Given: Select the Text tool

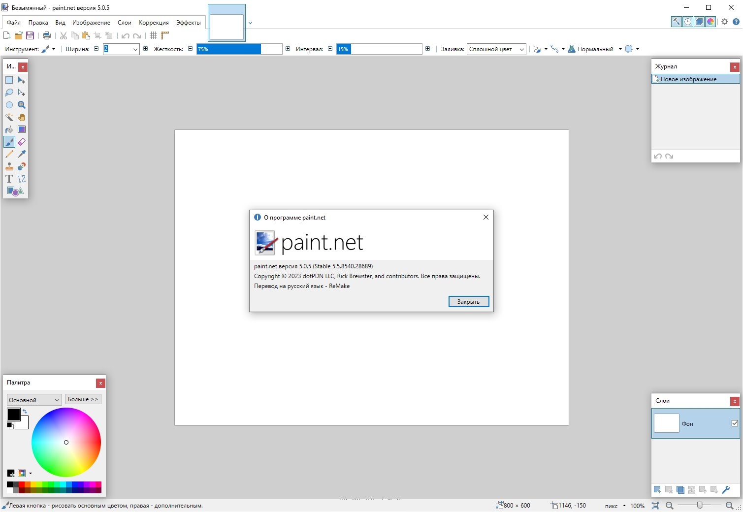Looking at the screenshot, I should click(x=9, y=179).
